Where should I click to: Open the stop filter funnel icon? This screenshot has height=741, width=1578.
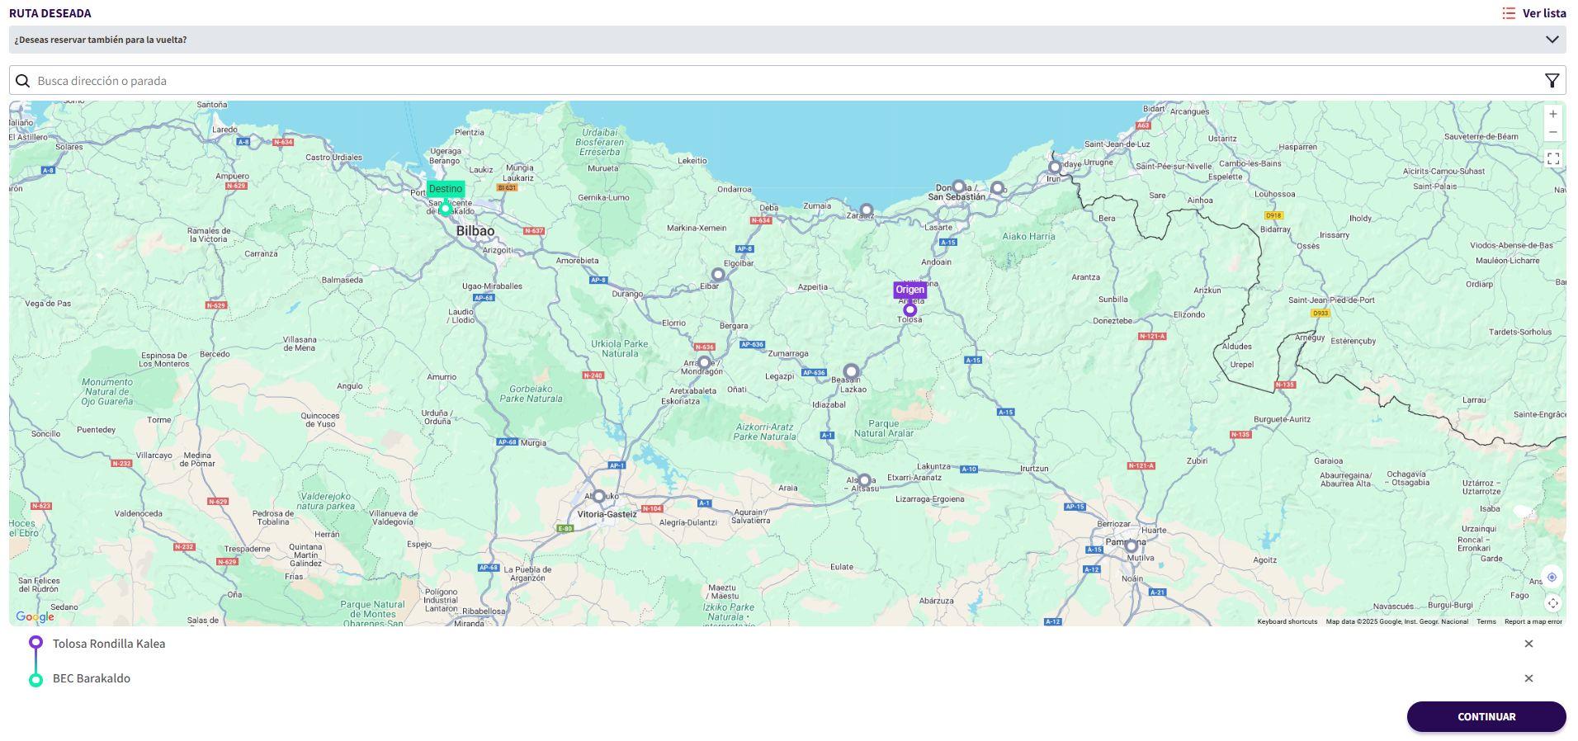point(1552,81)
